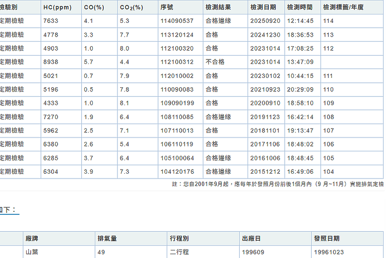Screen dimensions: 387x258
Task: Select HC value 5021
Action: click(x=51, y=76)
